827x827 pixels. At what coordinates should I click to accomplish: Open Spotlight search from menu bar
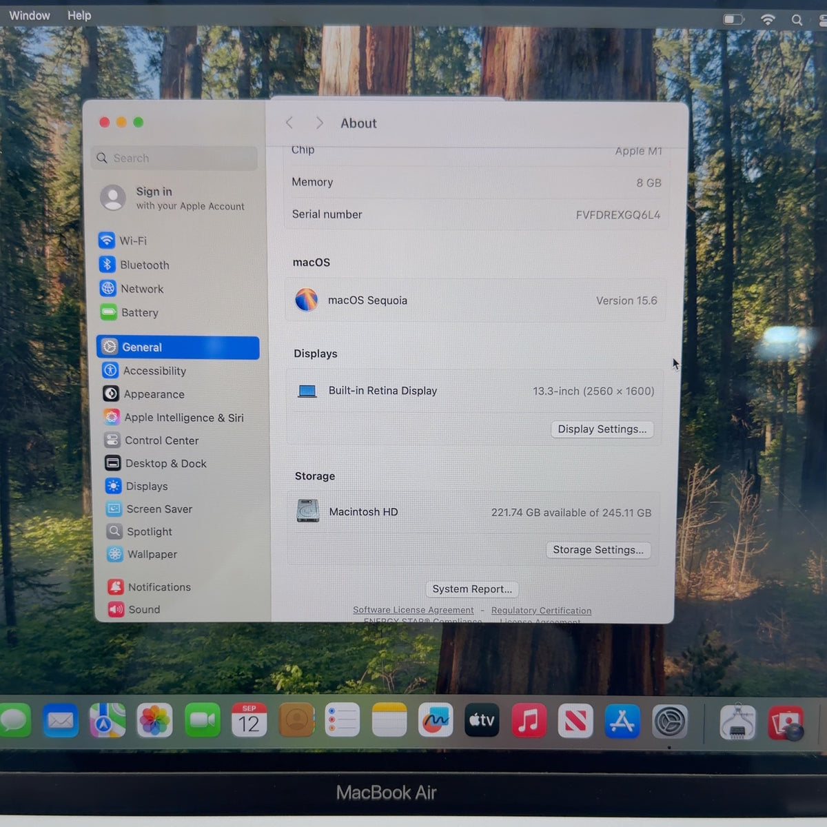coord(797,20)
